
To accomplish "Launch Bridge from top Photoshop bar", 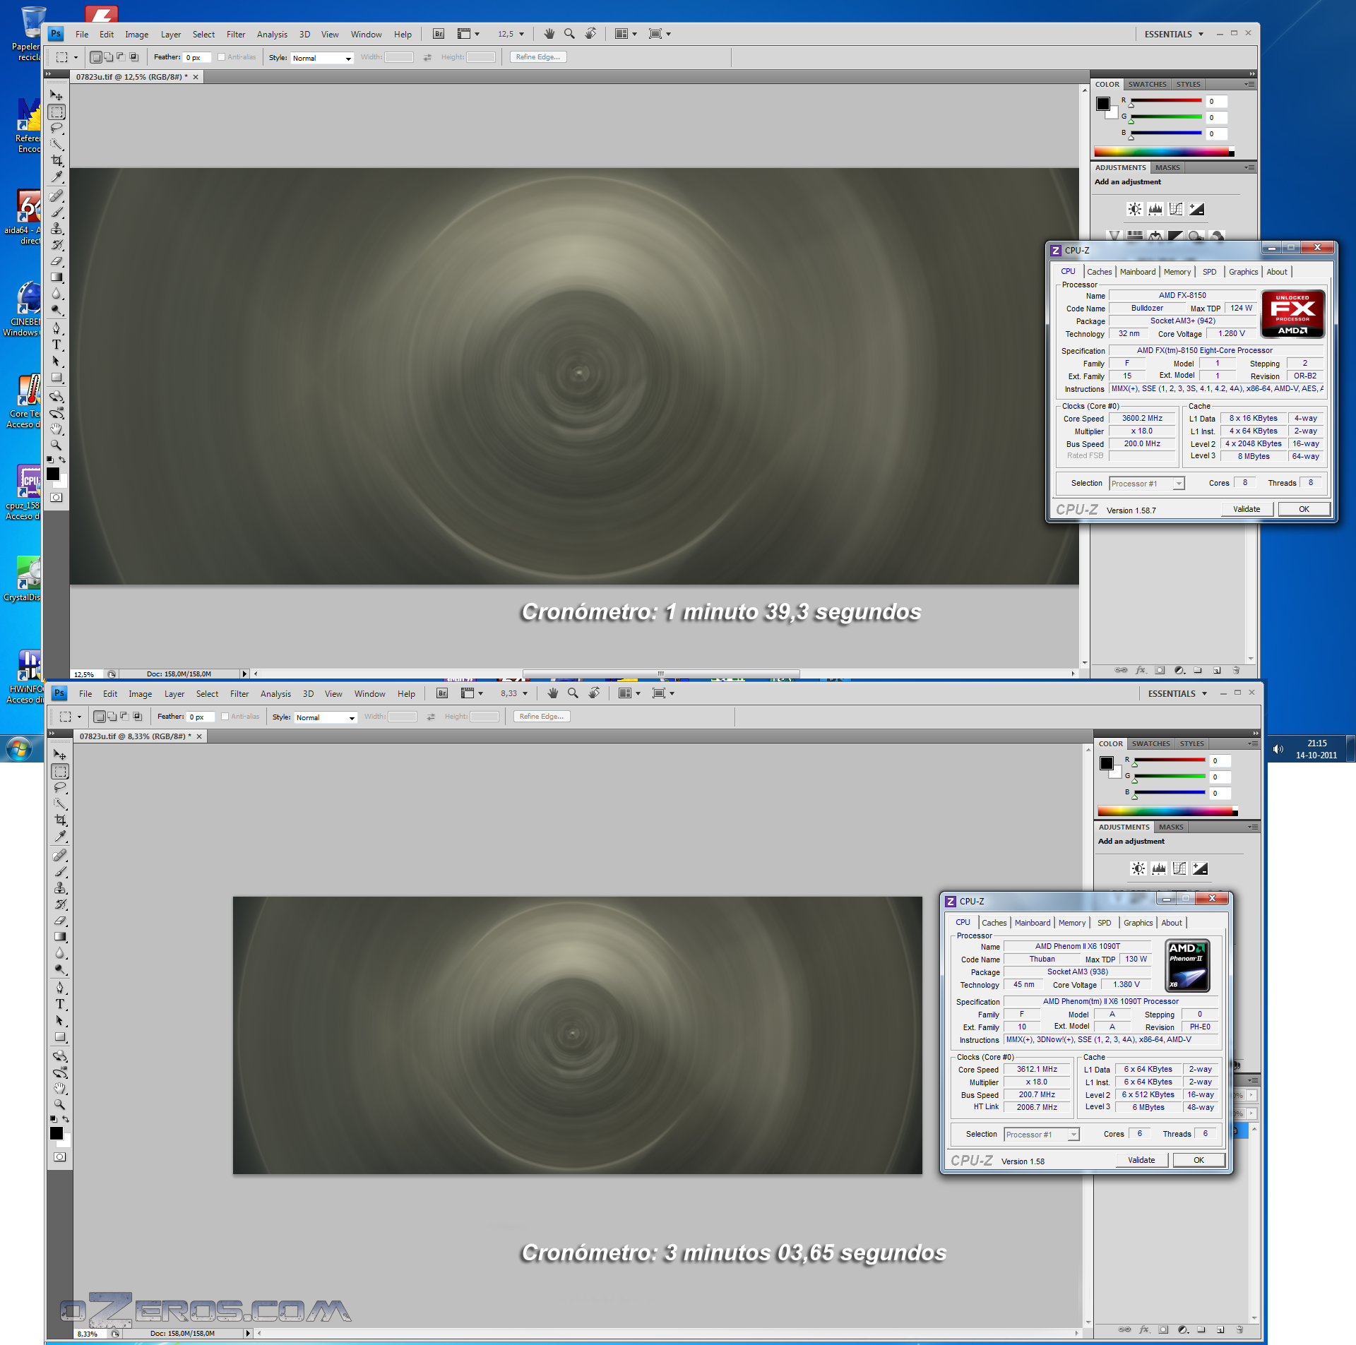I will (x=439, y=34).
